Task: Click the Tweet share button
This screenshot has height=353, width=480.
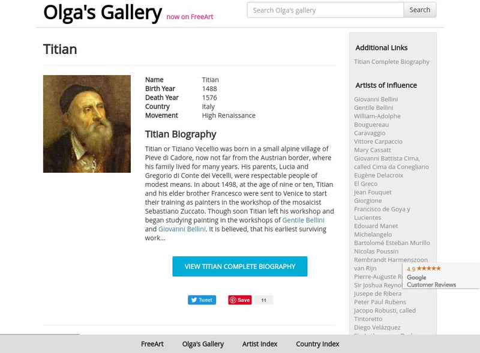Action: tap(202, 300)
